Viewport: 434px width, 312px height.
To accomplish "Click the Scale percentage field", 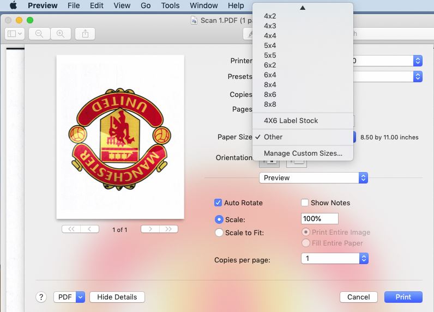I will tap(320, 218).
